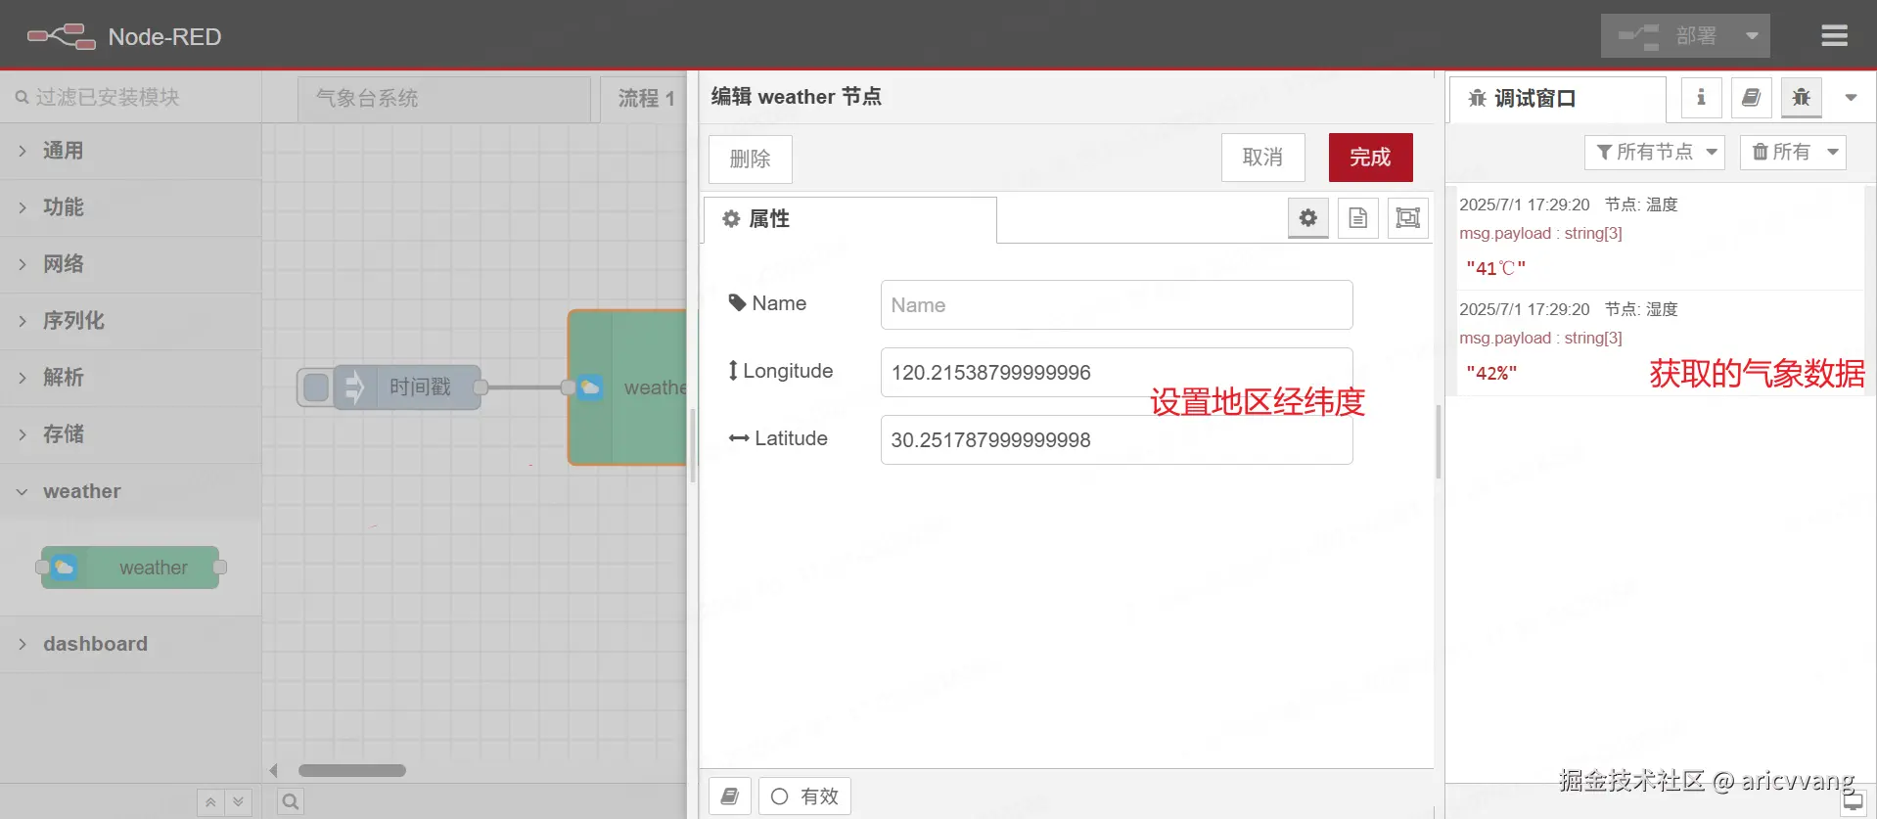Expand the 存储 palette category
This screenshot has height=819, width=1877.
(x=130, y=434)
